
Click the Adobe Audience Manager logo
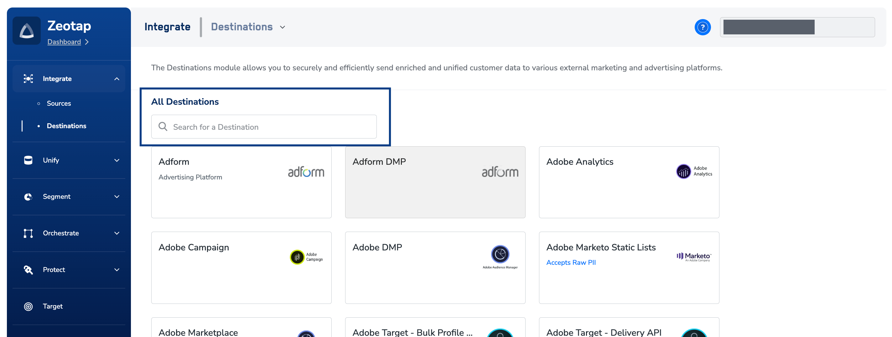tap(500, 257)
